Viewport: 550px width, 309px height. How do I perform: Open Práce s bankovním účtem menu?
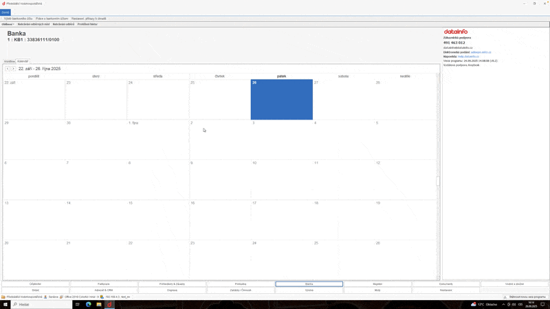[x=52, y=19]
